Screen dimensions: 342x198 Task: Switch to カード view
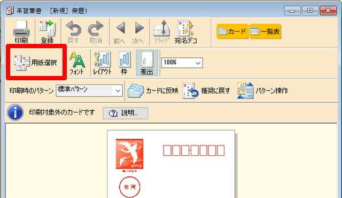click(232, 32)
